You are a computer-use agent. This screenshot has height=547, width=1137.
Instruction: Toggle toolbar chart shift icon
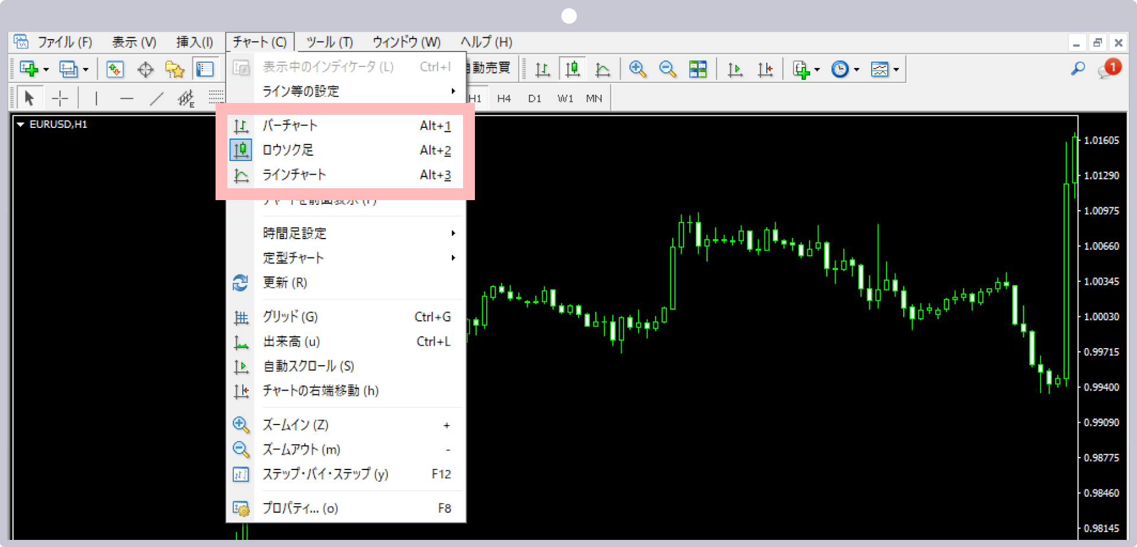pyautogui.click(x=765, y=69)
